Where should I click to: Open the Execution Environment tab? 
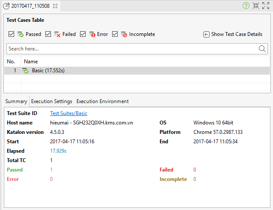(102, 101)
